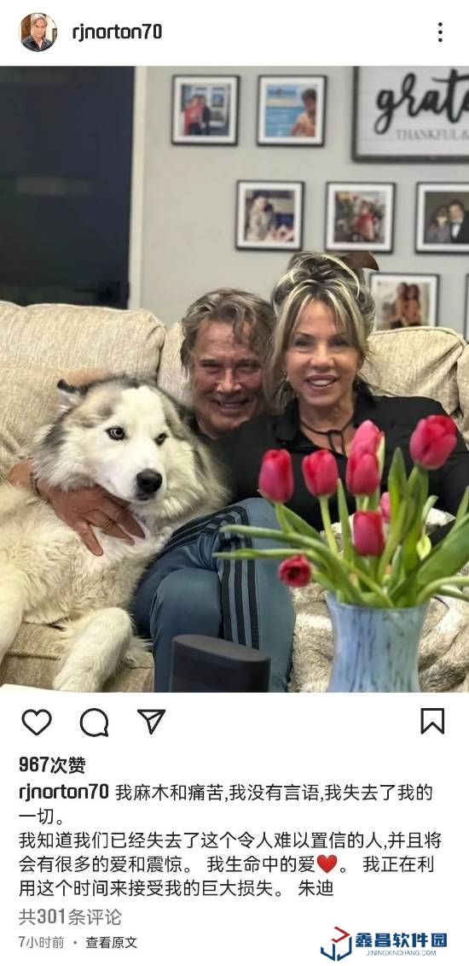Share the post using the paper plane icon
The width and height of the screenshot is (469, 966).
[151, 721]
